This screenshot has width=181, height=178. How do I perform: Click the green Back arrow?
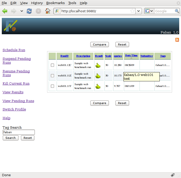[5, 11]
